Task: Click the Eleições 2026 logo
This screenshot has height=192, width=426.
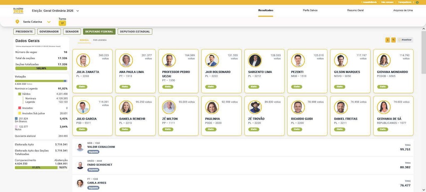Action: [x=18, y=10]
